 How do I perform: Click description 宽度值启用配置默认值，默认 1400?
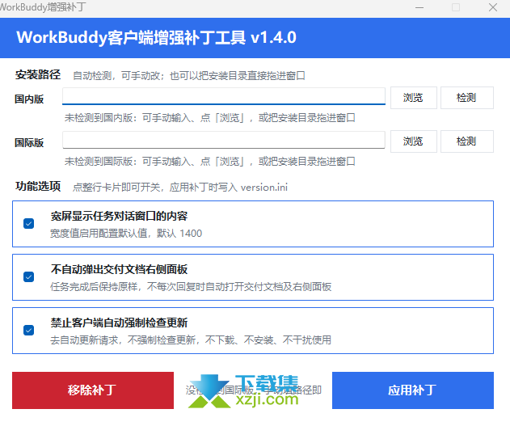pyautogui.click(x=126, y=234)
